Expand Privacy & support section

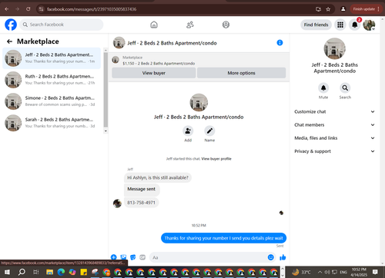334,151
